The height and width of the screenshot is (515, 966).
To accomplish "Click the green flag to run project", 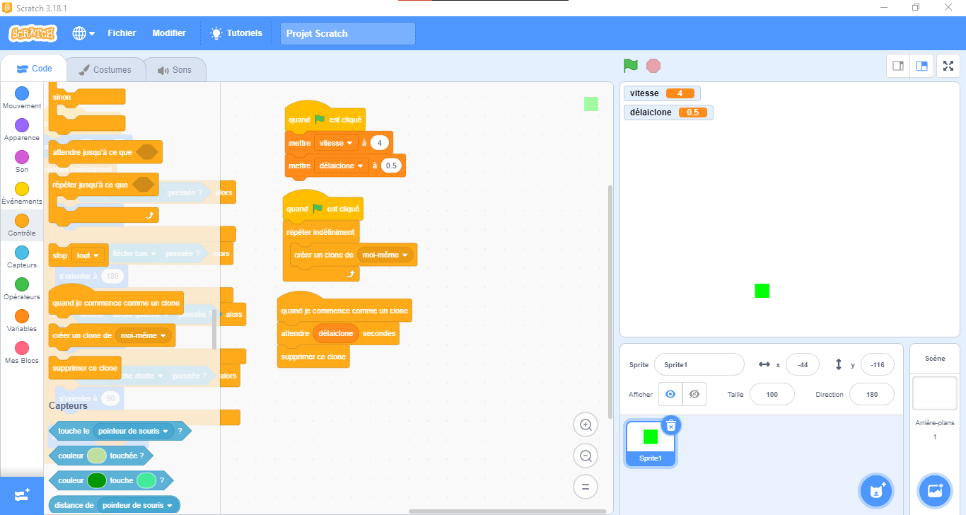I will point(630,66).
